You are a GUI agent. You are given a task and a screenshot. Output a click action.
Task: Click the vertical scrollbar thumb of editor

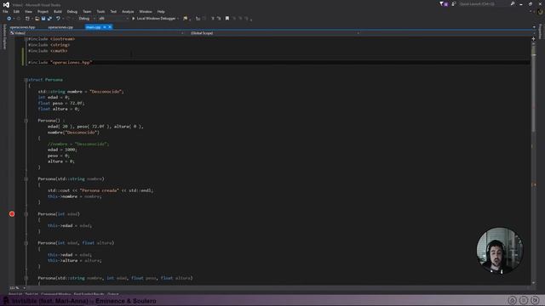pyautogui.click(x=534, y=88)
